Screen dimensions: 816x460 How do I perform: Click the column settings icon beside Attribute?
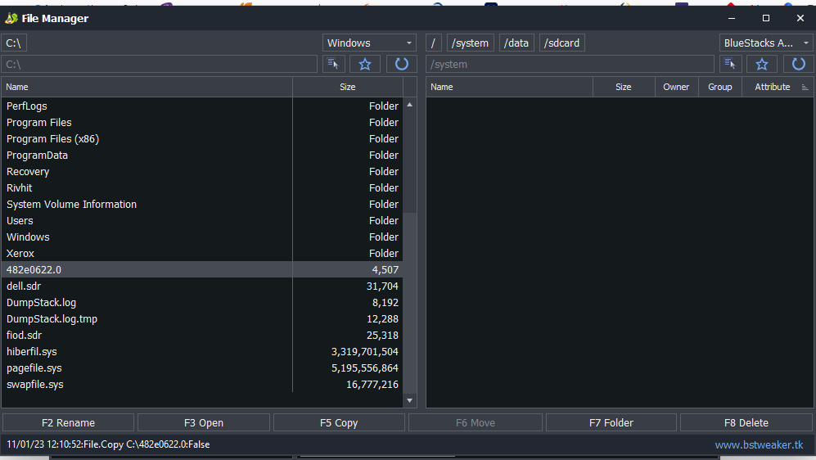point(805,87)
